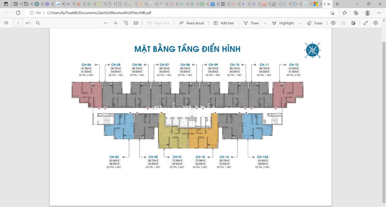The image size is (386, 207).
Task: Expand the Draw pen options dropdown
Action: coord(265,23)
